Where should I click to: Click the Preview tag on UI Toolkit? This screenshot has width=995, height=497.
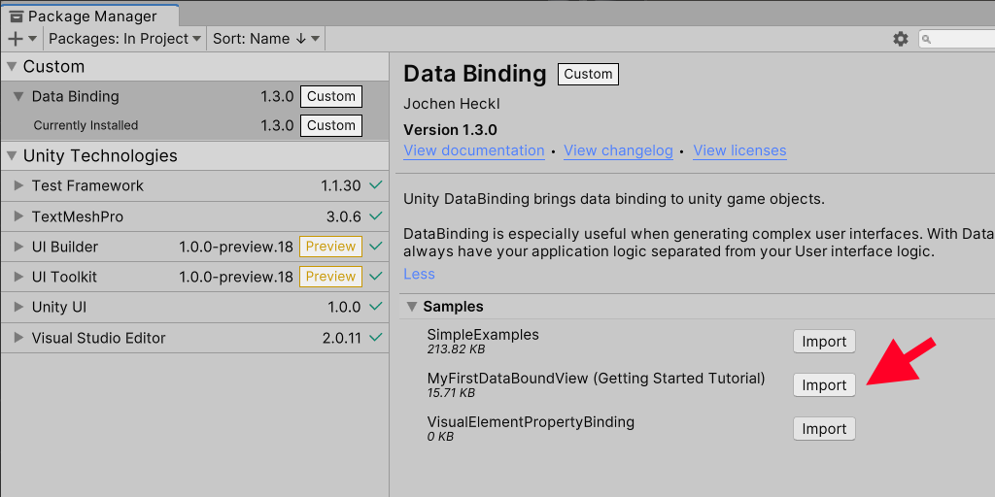point(330,277)
